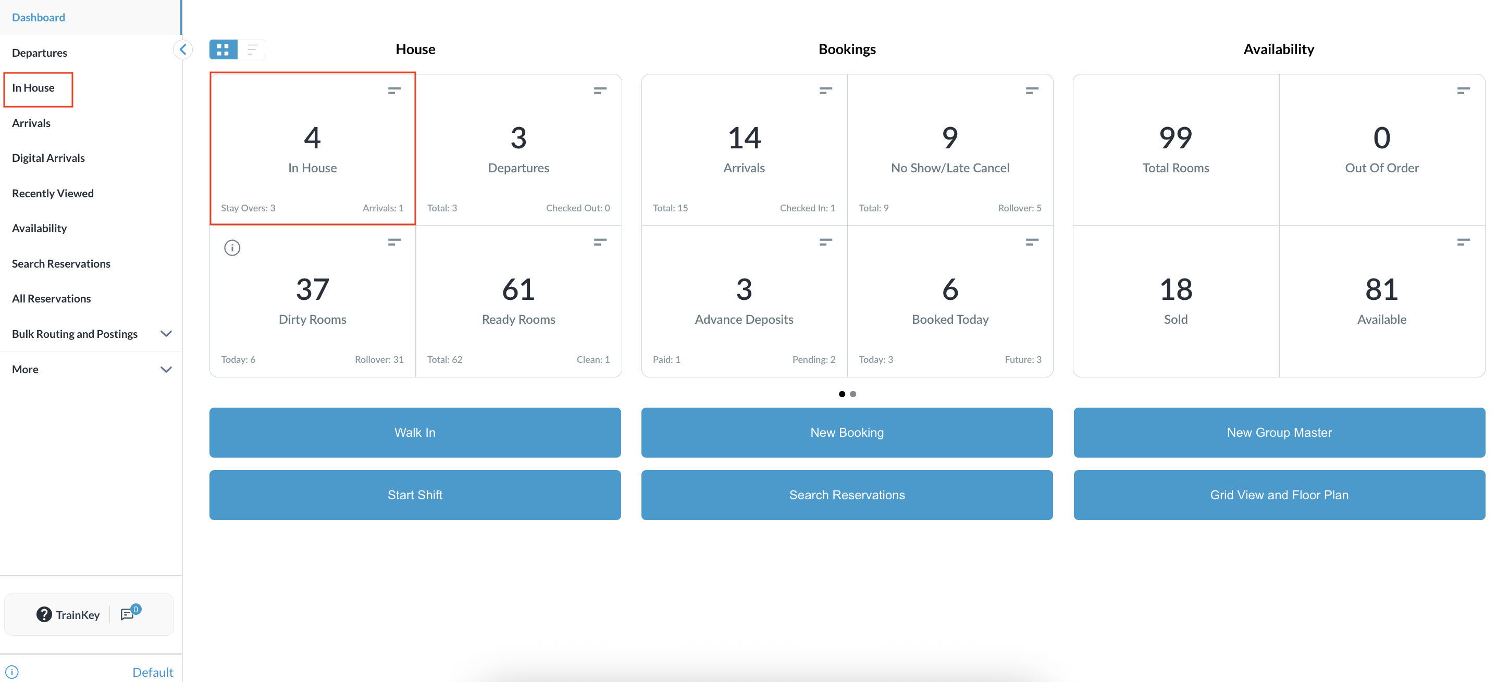Open the Departures tile options menu

600,90
